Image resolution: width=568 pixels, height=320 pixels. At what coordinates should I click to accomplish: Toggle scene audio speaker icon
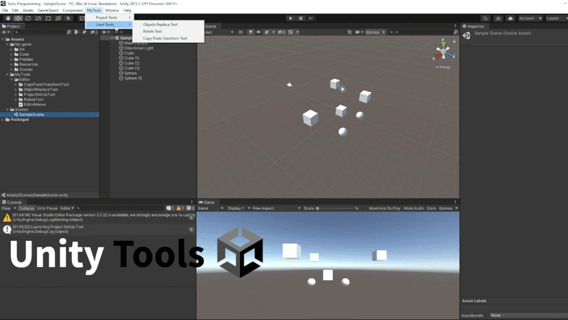259,32
